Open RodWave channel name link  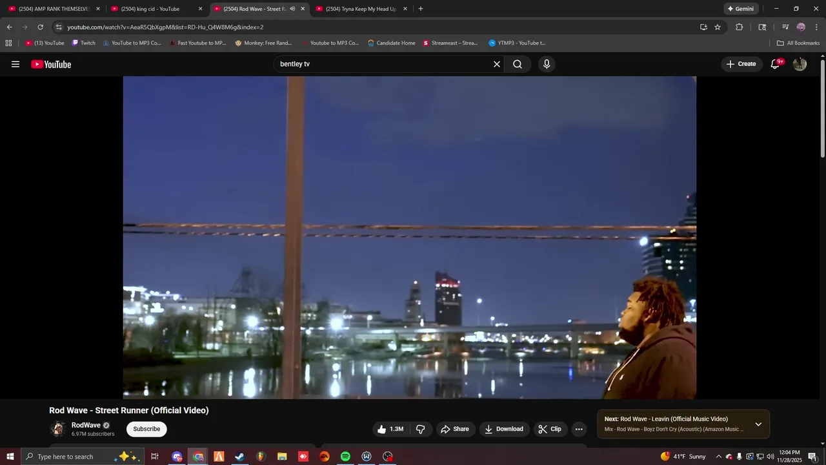(x=86, y=425)
